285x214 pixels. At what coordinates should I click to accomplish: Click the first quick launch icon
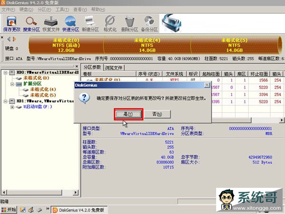coord(23,210)
